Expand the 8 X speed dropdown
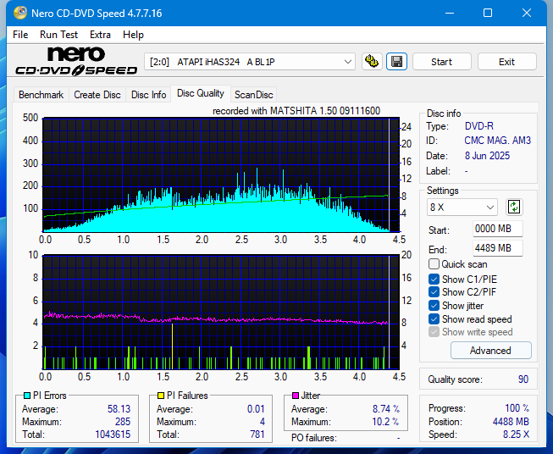Viewport: 553px width, 454px height. tap(462, 208)
